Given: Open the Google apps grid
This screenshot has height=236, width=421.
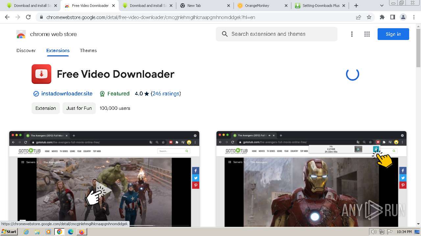Looking at the screenshot, I should point(367,34).
